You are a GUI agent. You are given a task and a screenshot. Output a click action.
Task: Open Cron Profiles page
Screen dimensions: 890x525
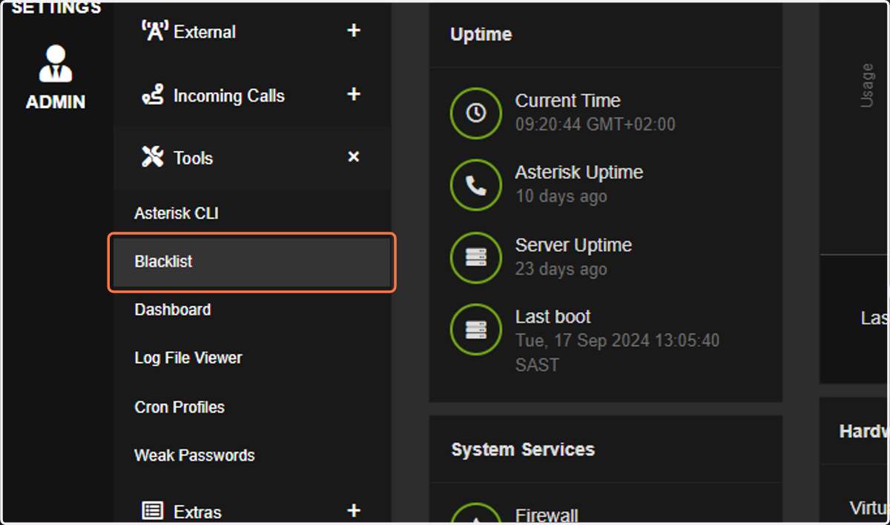coord(179,407)
